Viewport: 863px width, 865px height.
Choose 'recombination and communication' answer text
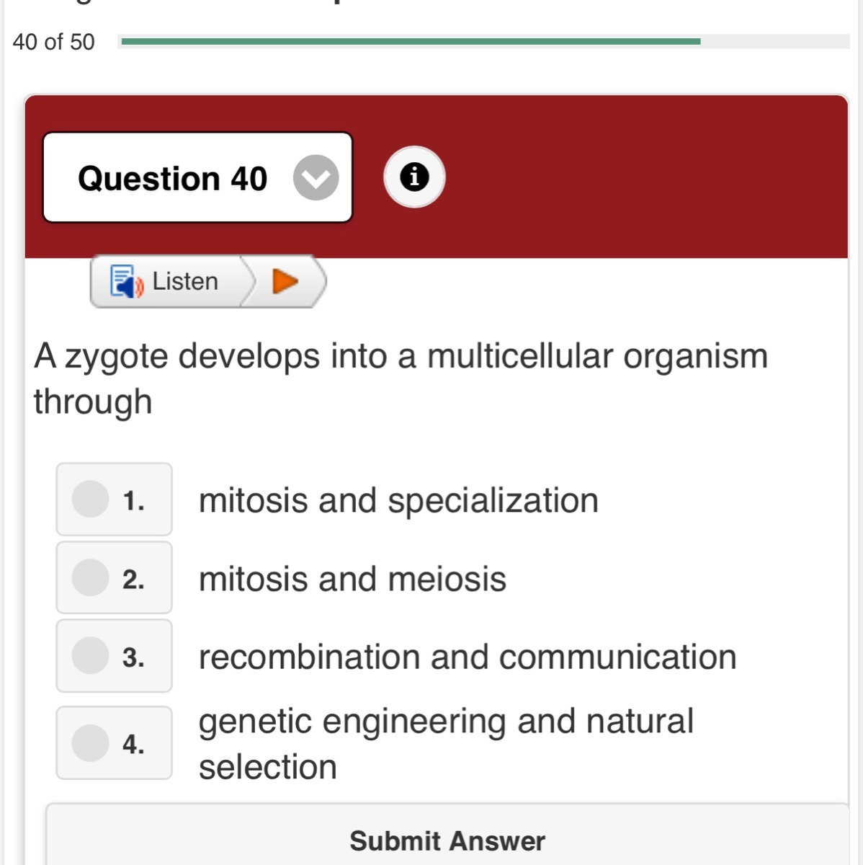click(x=468, y=657)
